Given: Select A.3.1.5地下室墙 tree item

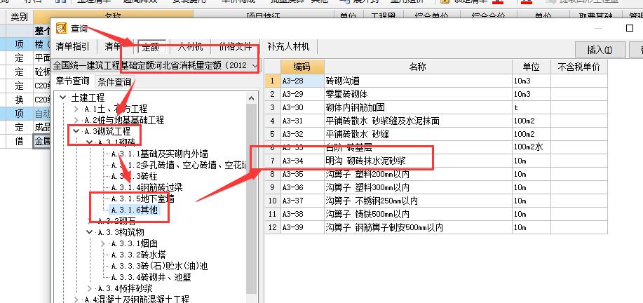Looking at the screenshot, I should 143,199.
